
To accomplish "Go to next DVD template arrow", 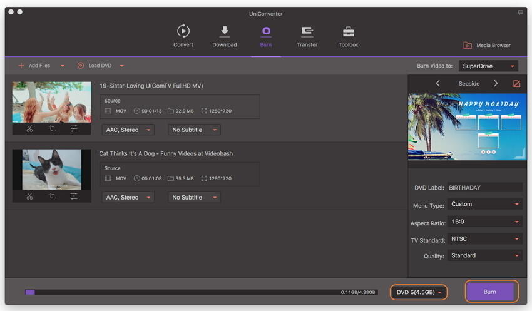I will coord(496,83).
